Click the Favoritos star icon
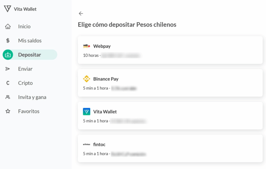 (x=8, y=111)
